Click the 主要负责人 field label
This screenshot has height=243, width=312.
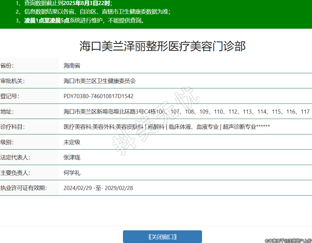tap(15, 173)
